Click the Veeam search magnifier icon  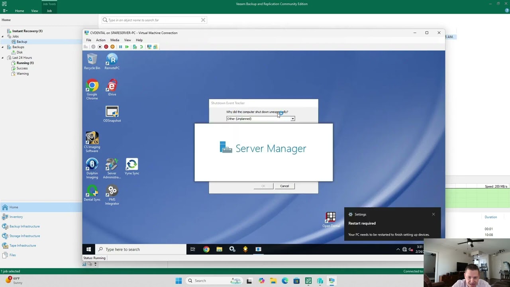(105, 20)
